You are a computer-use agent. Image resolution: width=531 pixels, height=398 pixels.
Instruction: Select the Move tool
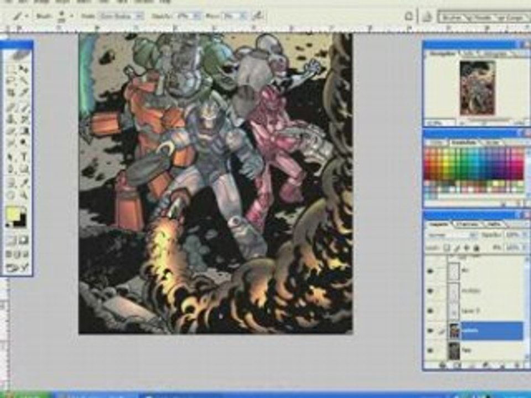coord(24,70)
